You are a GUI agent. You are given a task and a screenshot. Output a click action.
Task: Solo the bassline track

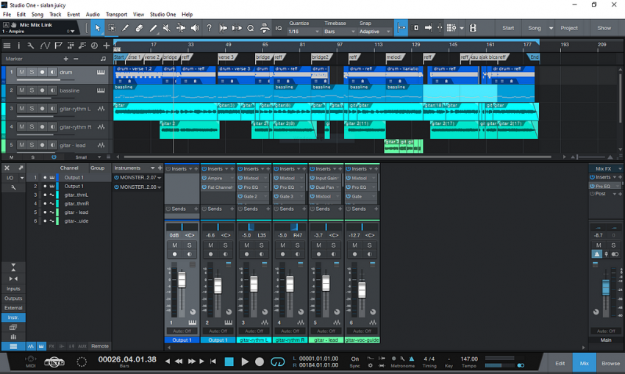32,90
